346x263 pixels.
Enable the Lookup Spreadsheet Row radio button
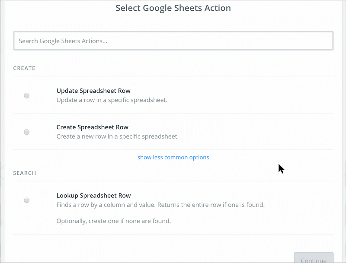27,200
